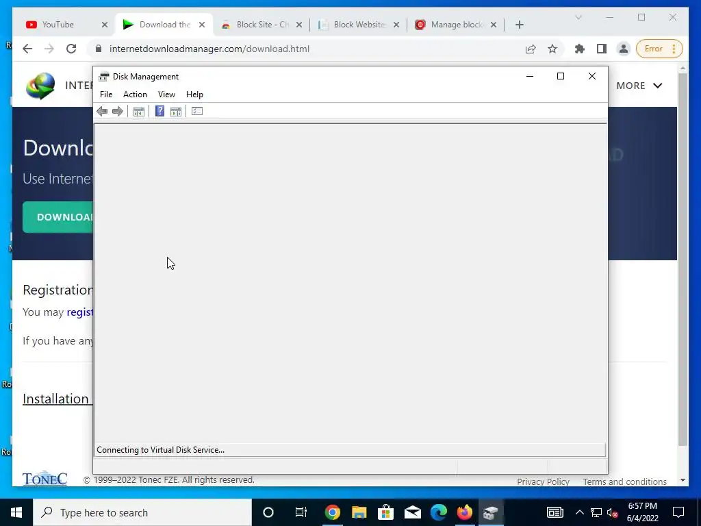Screen dimensions: 701x526
Task: Expand the MORE menu on IDM website
Action: [x=639, y=86]
